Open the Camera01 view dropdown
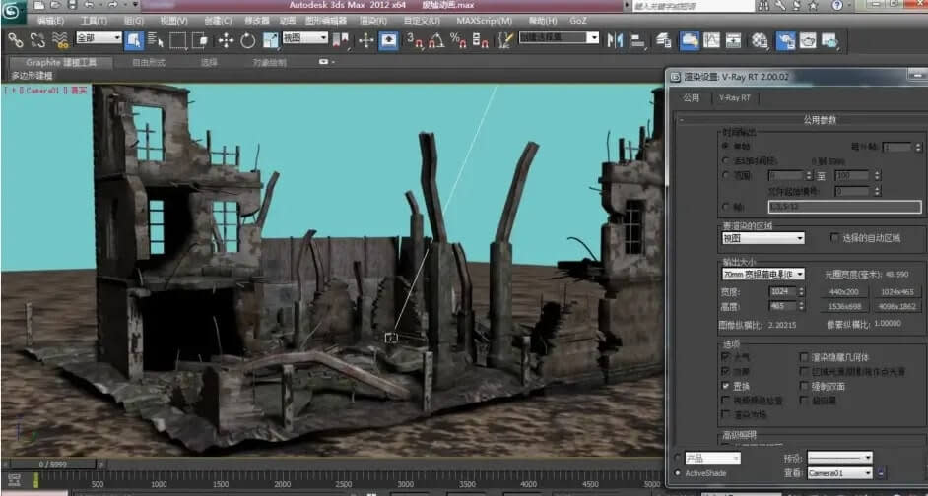Viewport: 928px width, 496px height. (x=838, y=473)
